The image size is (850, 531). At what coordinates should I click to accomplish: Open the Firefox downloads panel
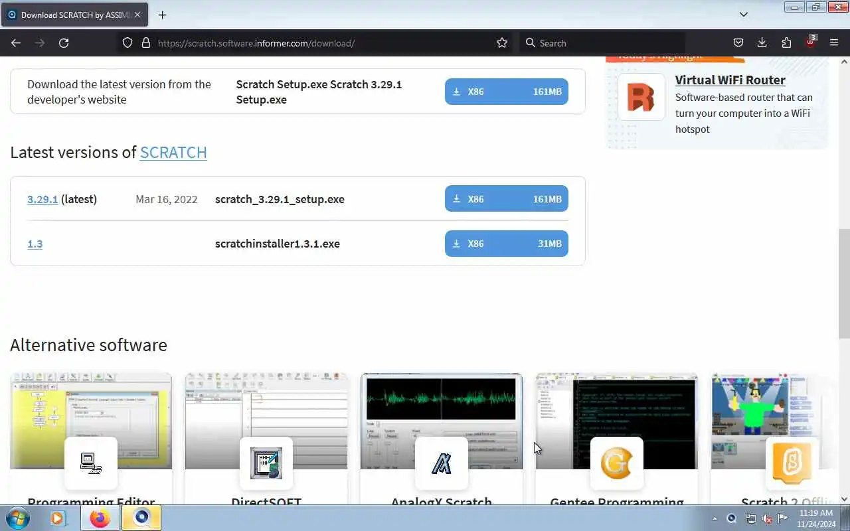pos(762,42)
